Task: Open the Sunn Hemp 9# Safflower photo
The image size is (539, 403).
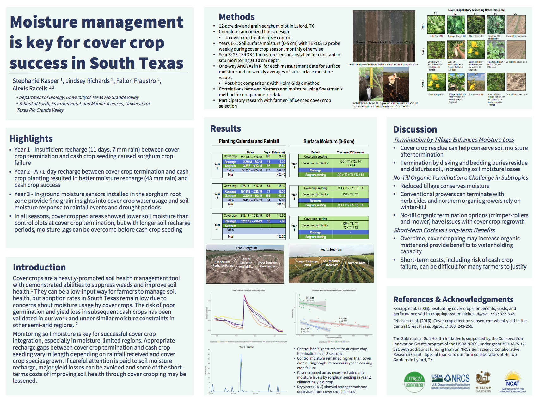Action: 476,50
